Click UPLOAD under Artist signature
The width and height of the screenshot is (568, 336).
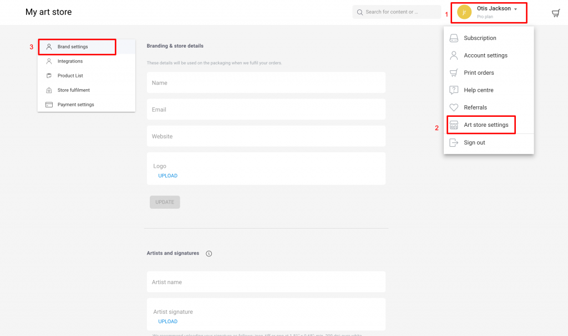point(168,322)
